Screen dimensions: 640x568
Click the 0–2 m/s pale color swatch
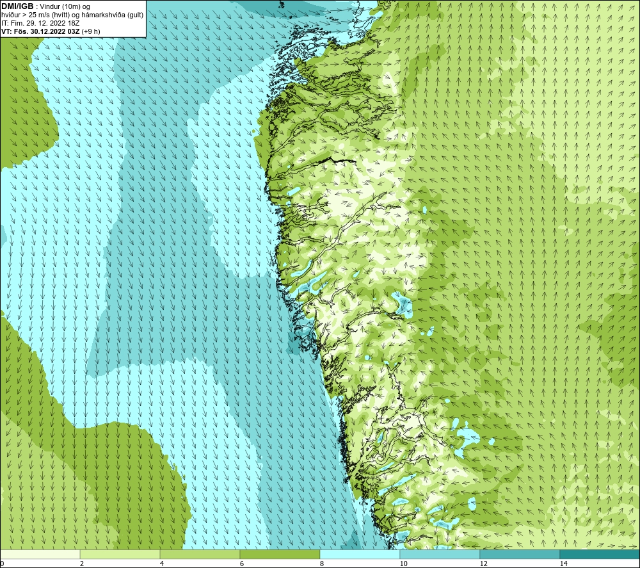click(x=40, y=555)
